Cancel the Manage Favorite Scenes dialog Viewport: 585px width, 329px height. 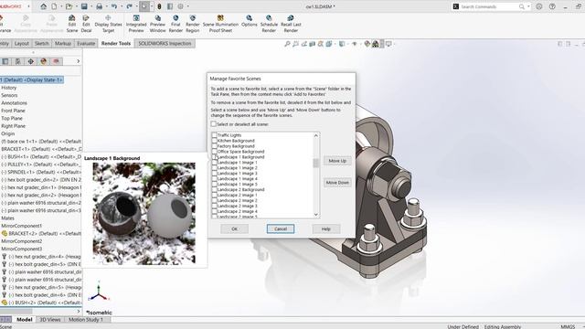pyautogui.click(x=281, y=229)
